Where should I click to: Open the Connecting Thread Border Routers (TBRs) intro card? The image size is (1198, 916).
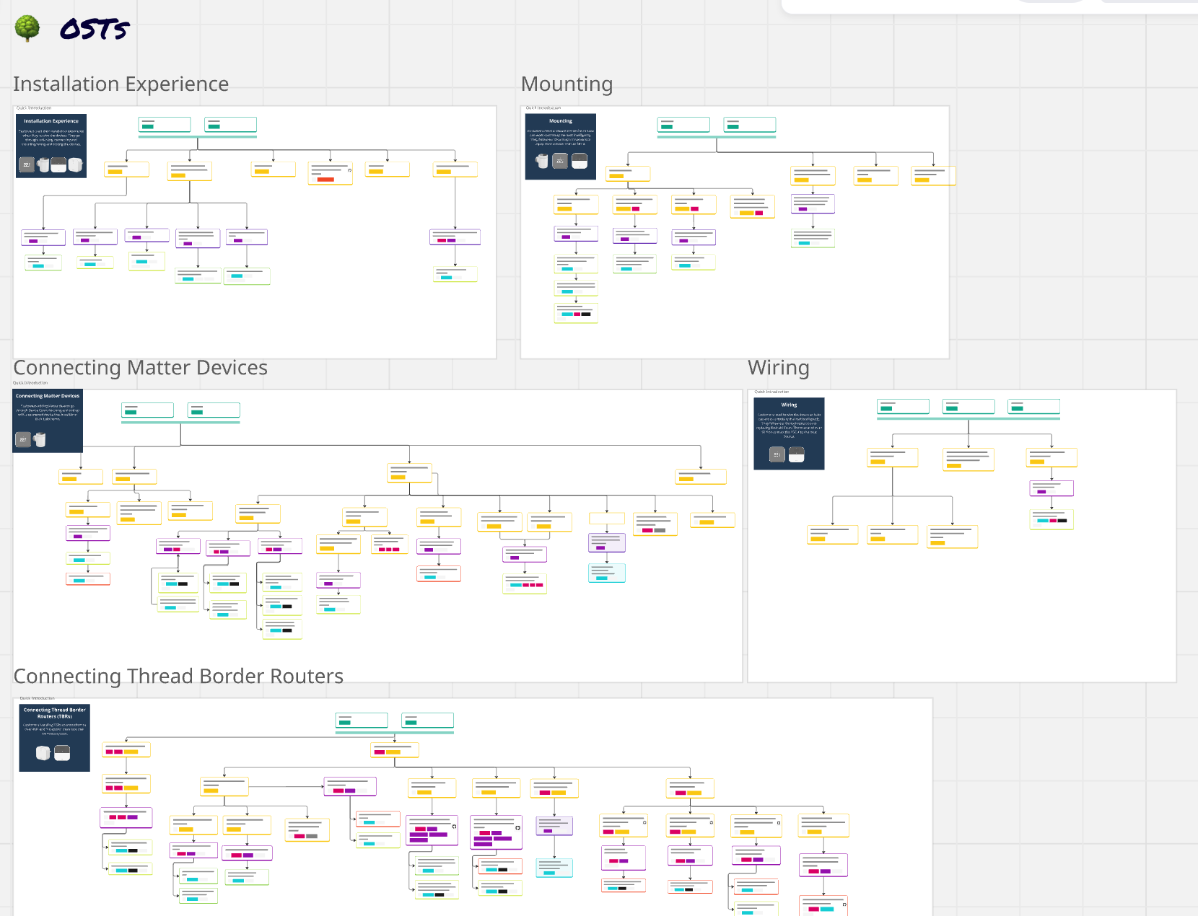coord(54,738)
